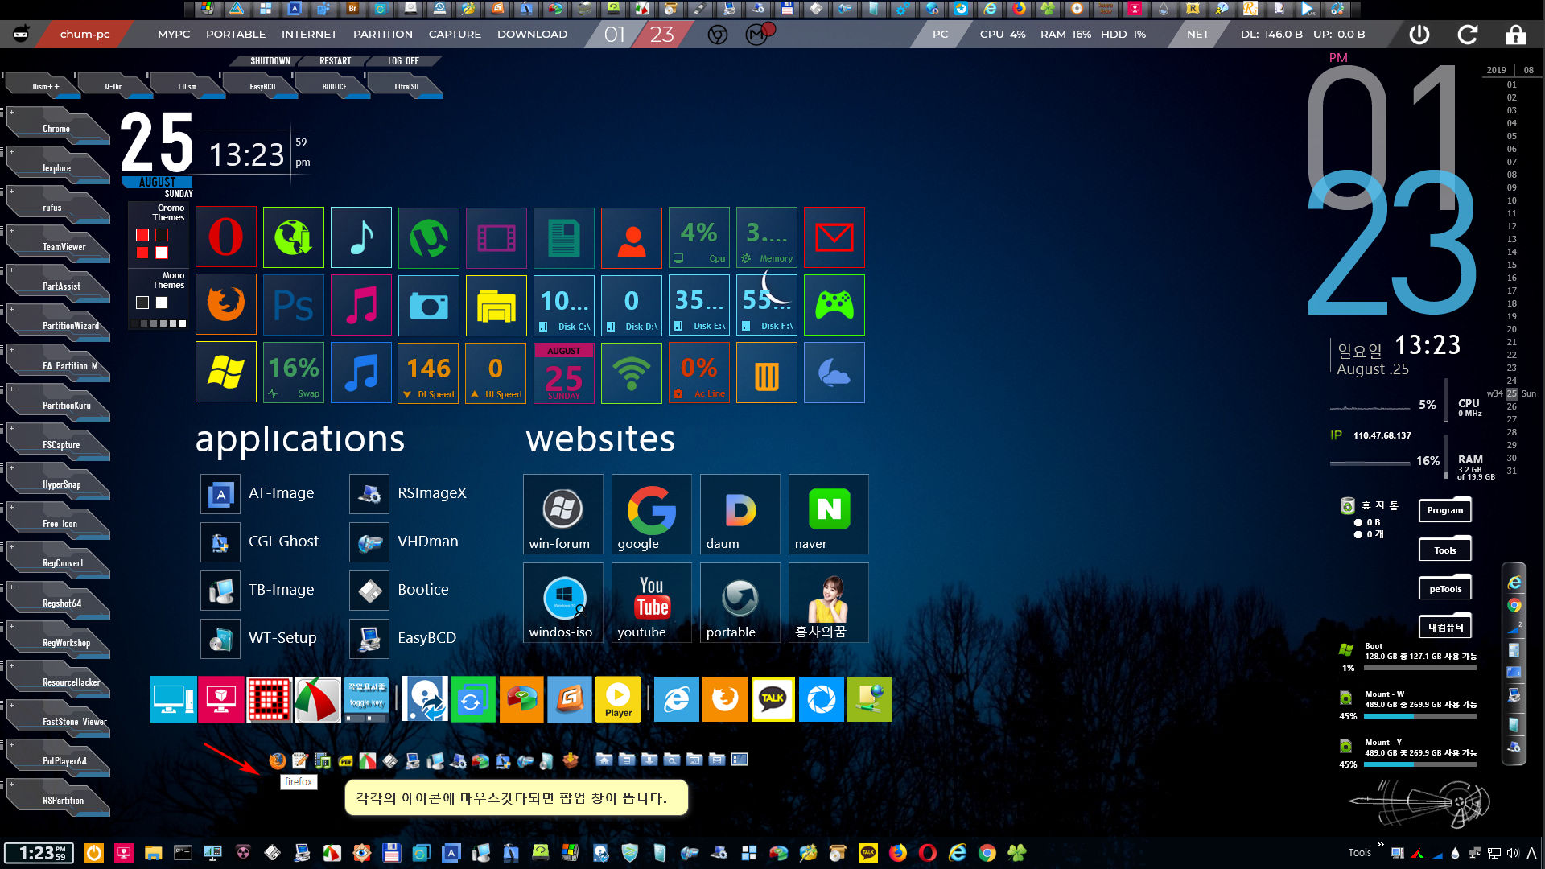Click the Opera icon in taskbar
1545x869 pixels.
[x=928, y=853]
